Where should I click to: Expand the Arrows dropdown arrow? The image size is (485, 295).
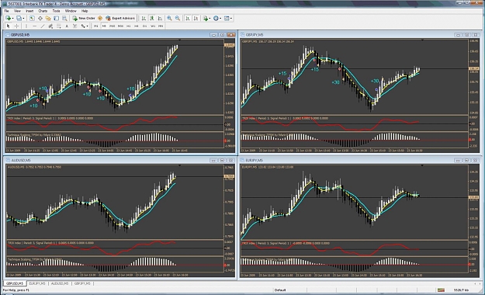[x=87, y=26]
